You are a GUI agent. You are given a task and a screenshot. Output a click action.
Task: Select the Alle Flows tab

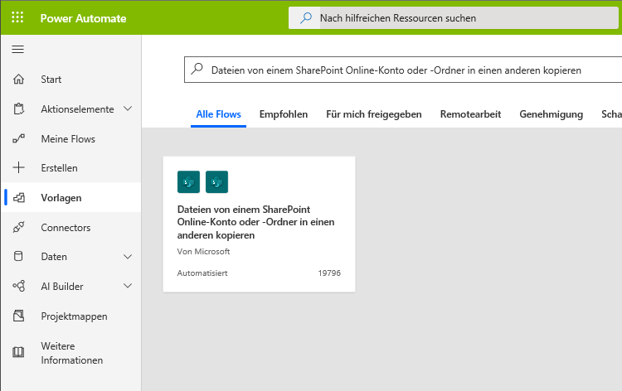coord(219,114)
